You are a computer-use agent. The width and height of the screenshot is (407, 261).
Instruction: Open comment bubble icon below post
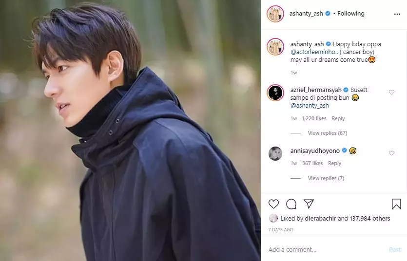coord(291,204)
